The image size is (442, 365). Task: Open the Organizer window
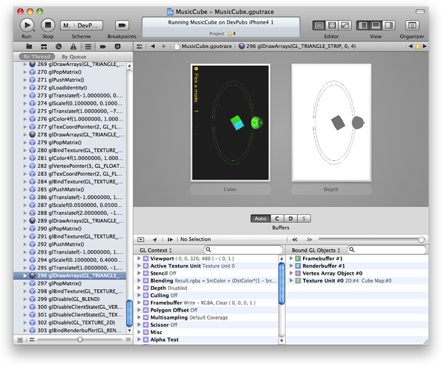click(x=412, y=25)
